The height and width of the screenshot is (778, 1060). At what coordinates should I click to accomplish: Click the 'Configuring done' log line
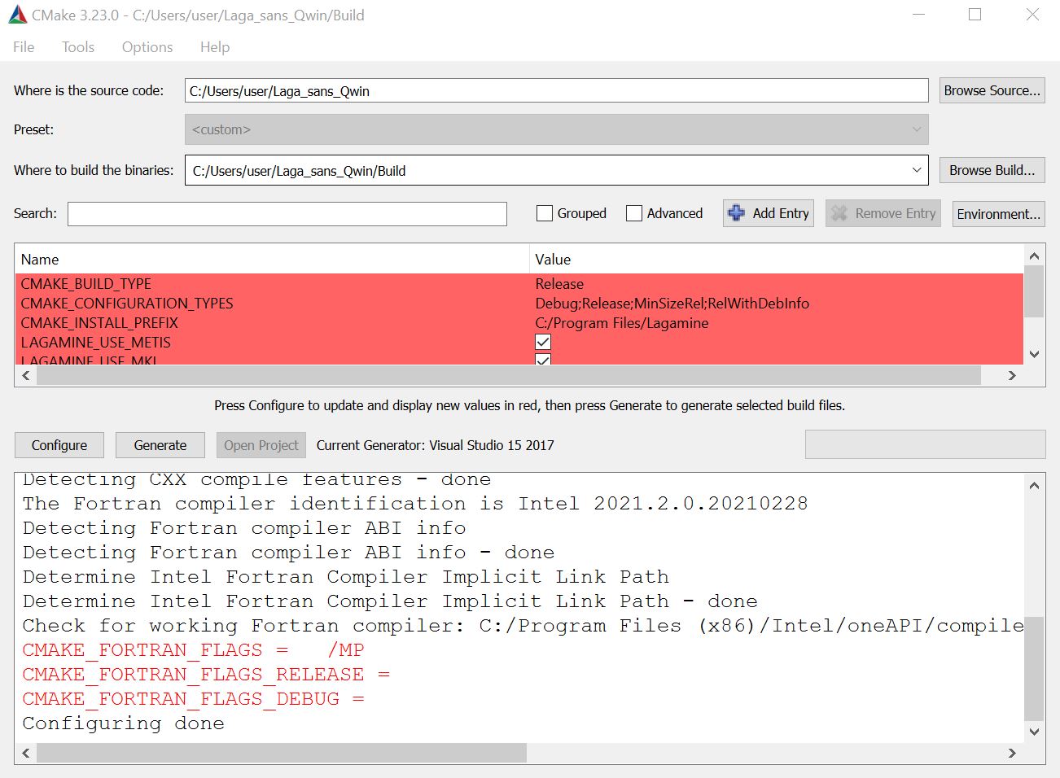[x=123, y=723]
